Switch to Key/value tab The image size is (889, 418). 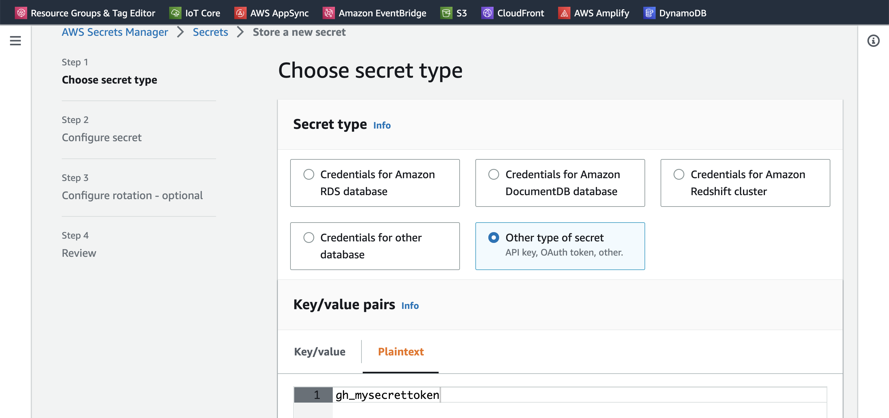point(319,351)
